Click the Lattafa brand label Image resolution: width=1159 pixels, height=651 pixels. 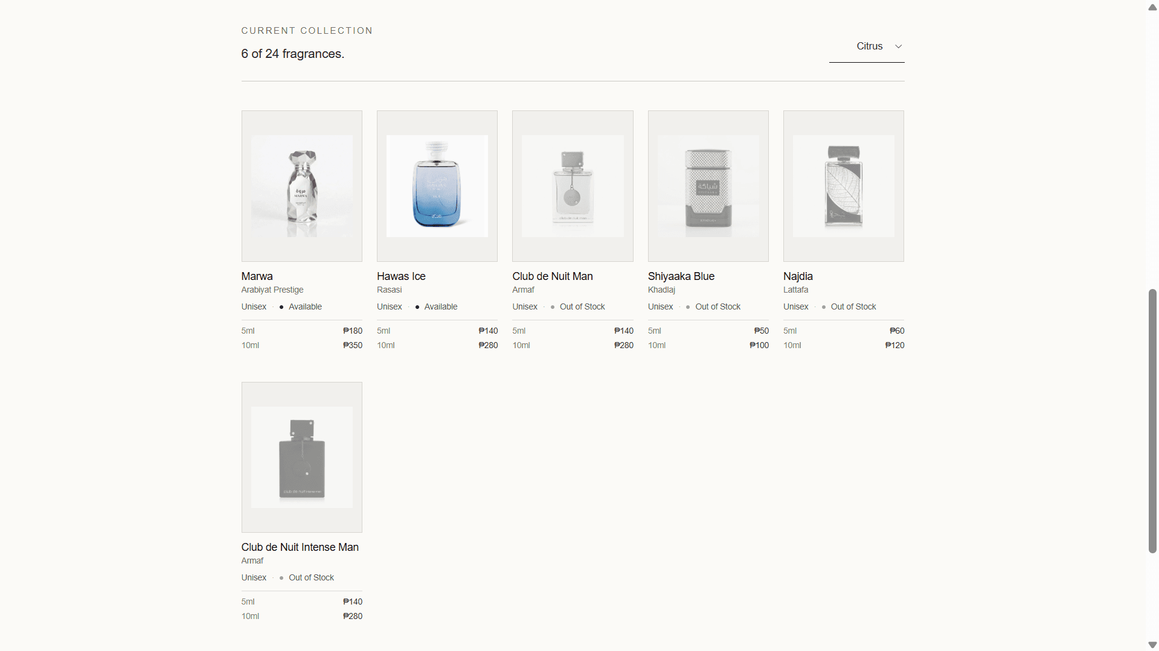[795, 290]
